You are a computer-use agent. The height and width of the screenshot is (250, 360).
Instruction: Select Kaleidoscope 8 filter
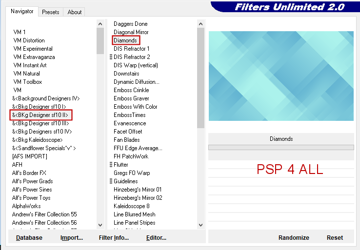131,206
